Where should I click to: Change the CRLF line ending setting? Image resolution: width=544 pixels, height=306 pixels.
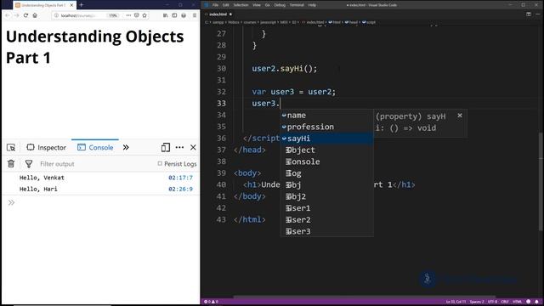505,302
